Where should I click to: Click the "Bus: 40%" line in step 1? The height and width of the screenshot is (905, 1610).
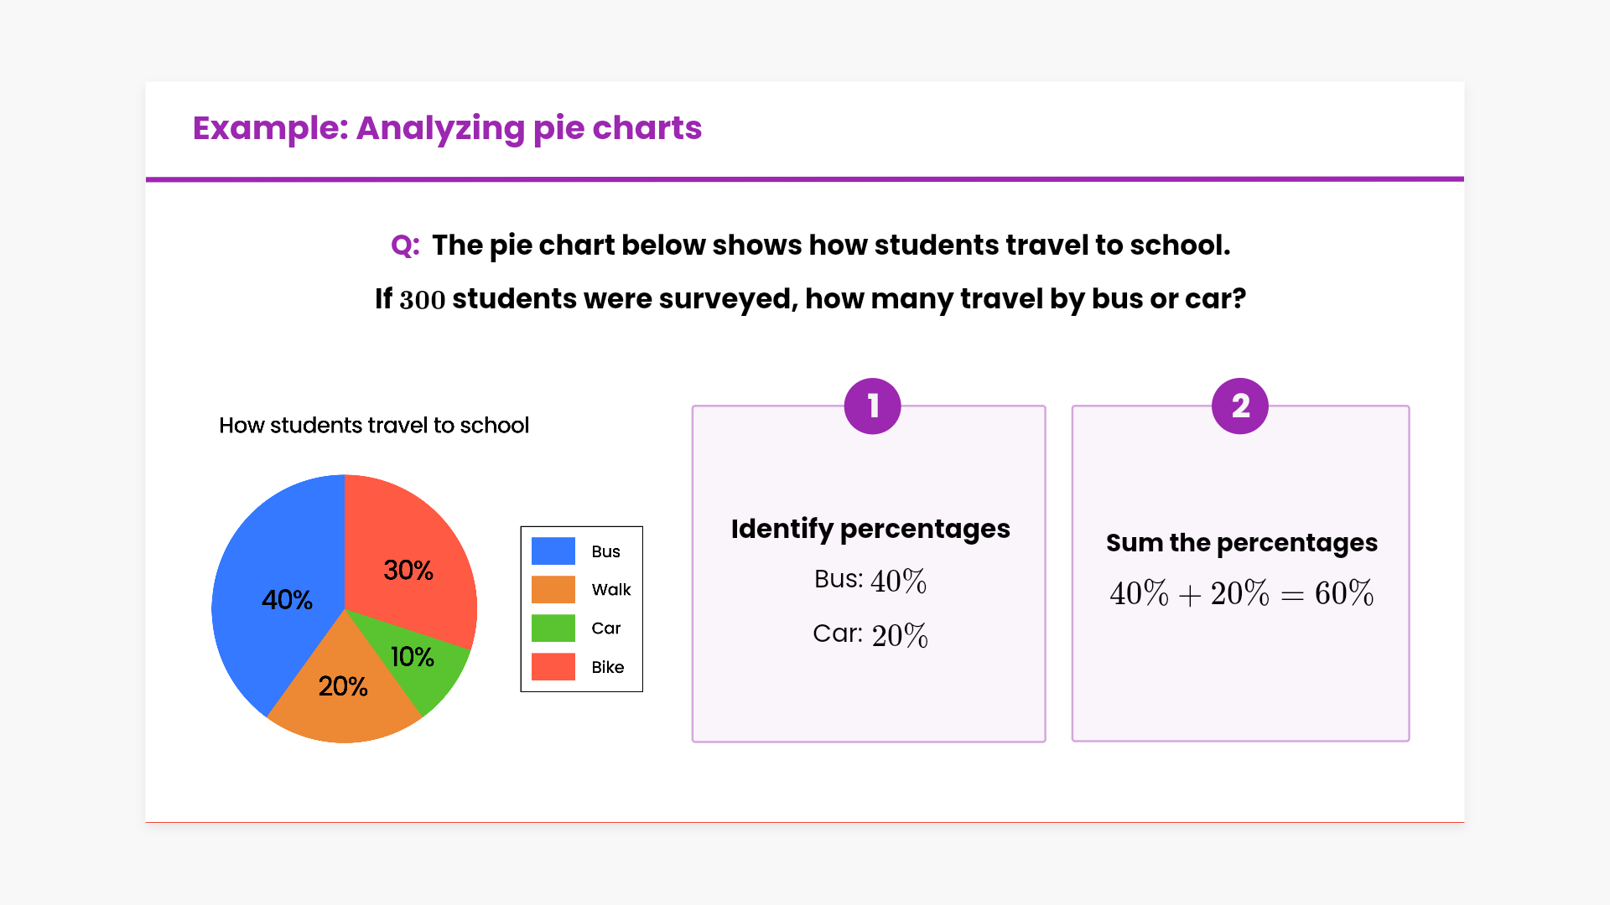[x=870, y=581]
